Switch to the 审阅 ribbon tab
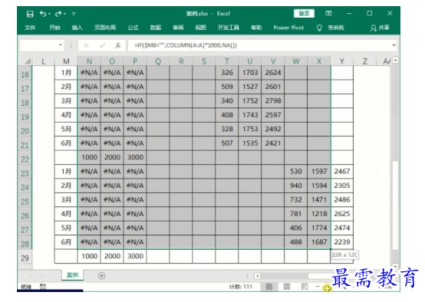425x302 pixels. click(178, 28)
